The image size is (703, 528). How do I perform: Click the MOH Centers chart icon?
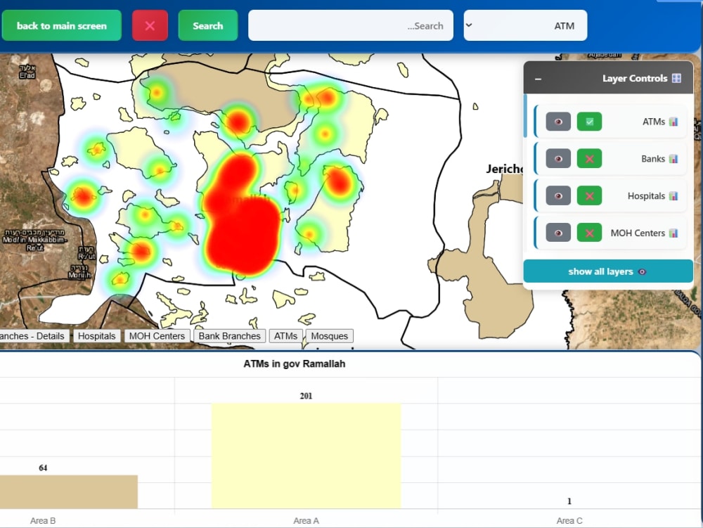coord(673,233)
